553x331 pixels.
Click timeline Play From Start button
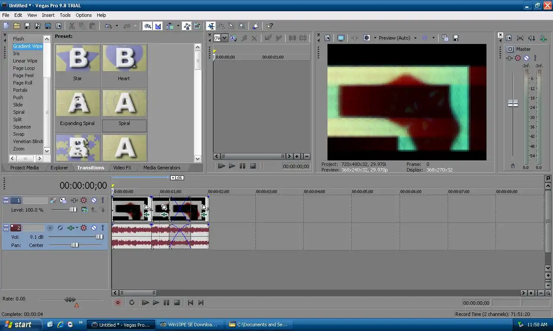145,303
